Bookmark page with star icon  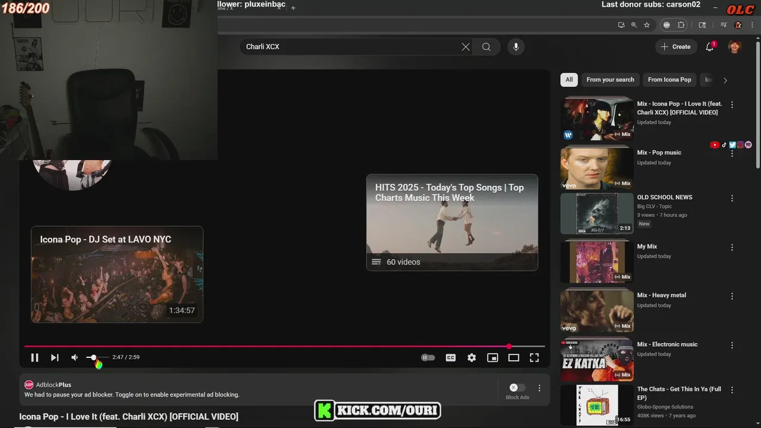[647, 25]
